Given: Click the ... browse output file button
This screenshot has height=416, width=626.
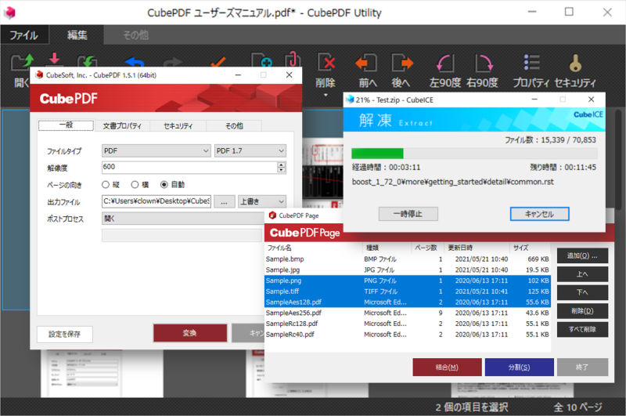Looking at the screenshot, I should pyautogui.click(x=225, y=202).
